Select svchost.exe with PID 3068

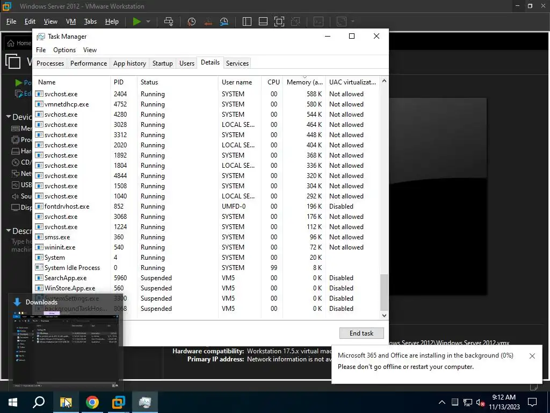(207, 217)
